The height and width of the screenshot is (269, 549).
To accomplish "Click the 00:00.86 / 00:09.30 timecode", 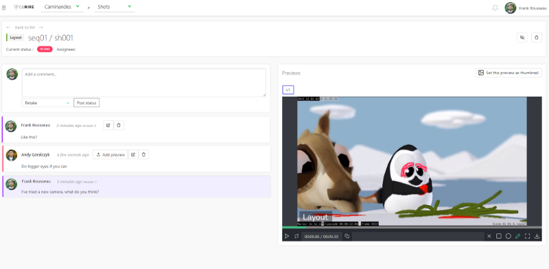I will point(321,237).
